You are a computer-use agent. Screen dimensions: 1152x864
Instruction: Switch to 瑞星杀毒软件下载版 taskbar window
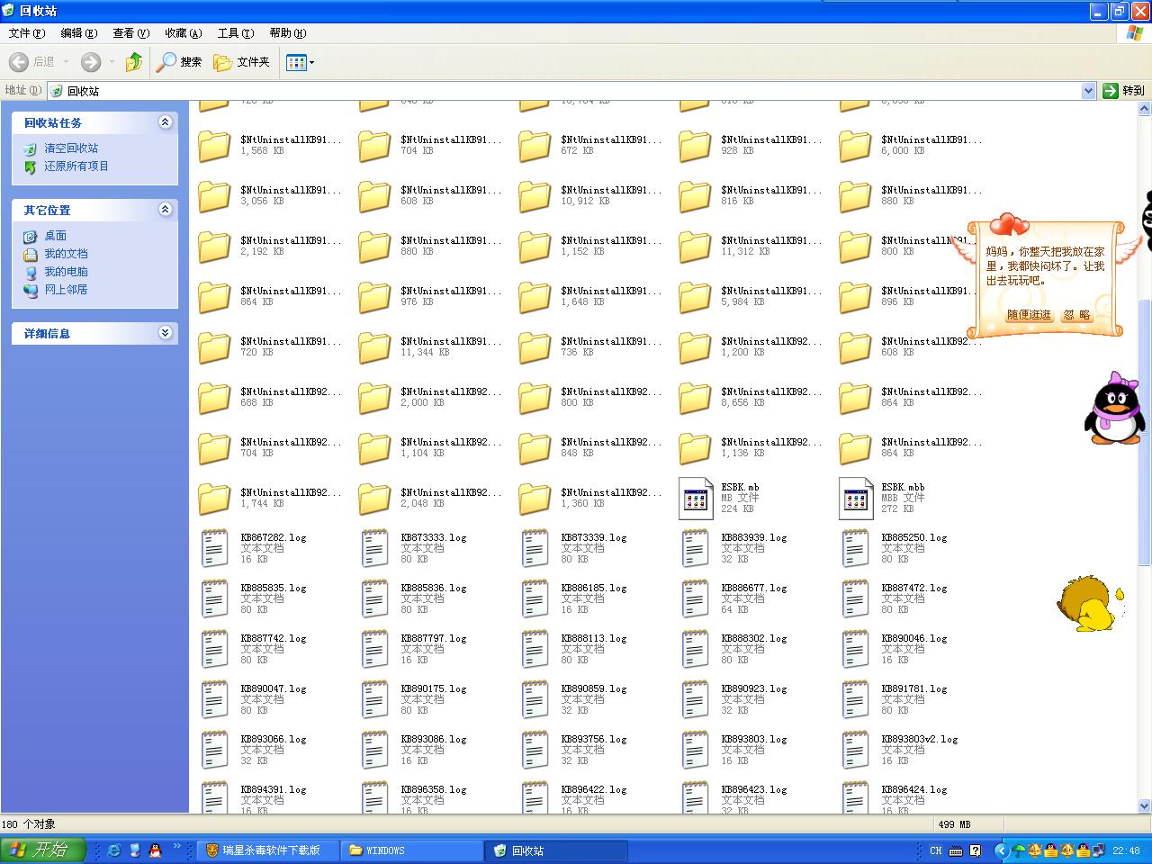268,850
